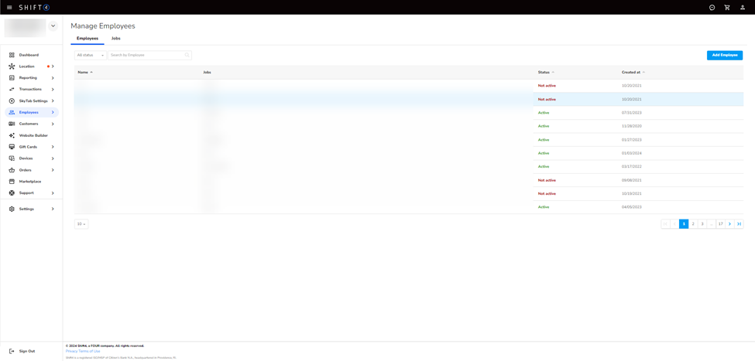Click the Settings gear icon
Screen dimensions: 755x361
coord(12,209)
